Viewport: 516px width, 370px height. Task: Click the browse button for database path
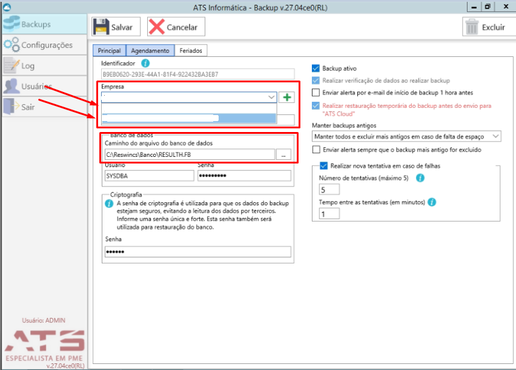click(283, 154)
